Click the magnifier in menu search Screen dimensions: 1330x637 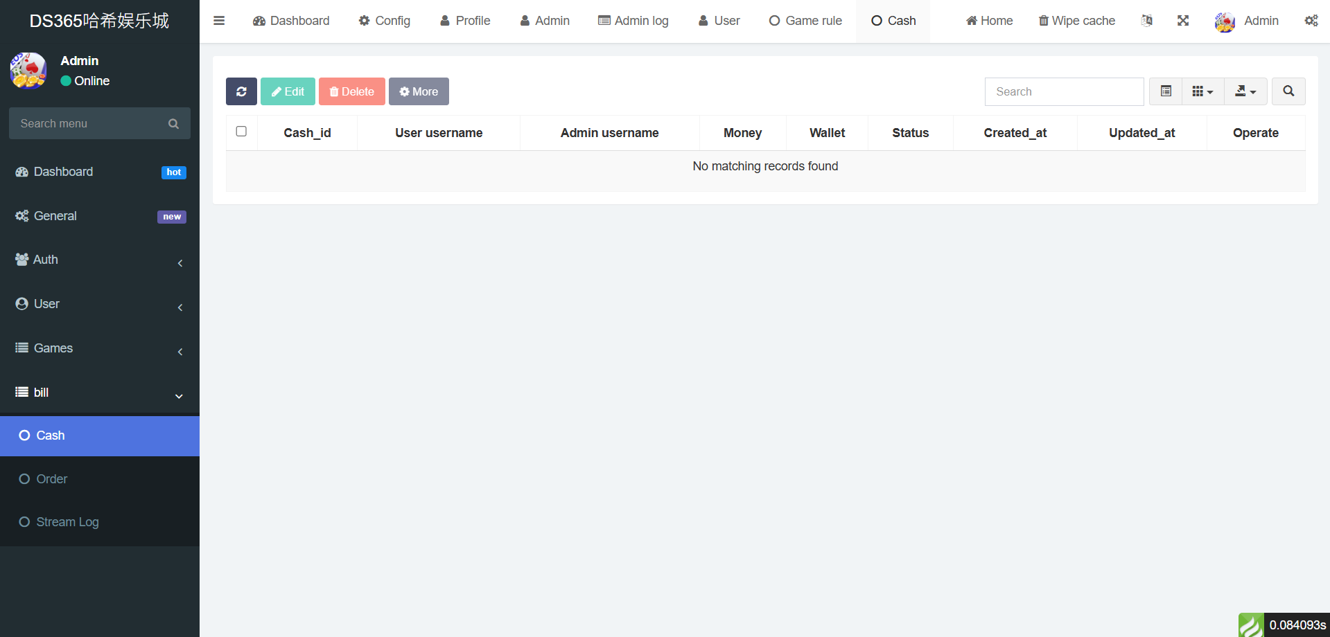[x=173, y=123]
